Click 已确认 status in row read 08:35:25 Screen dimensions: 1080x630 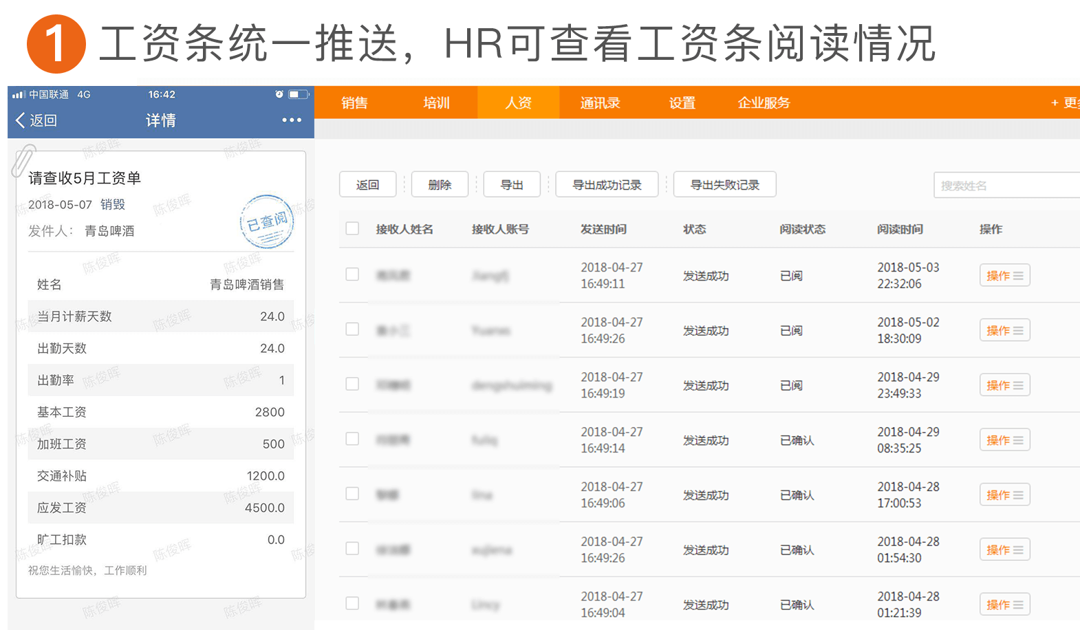click(x=797, y=440)
